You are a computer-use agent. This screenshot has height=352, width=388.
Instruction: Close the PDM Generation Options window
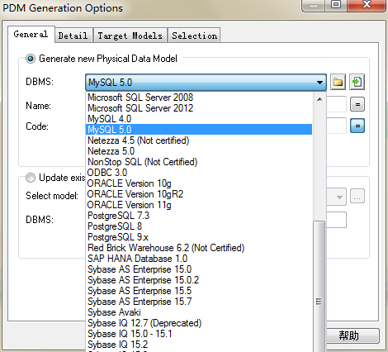tap(367, 5)
